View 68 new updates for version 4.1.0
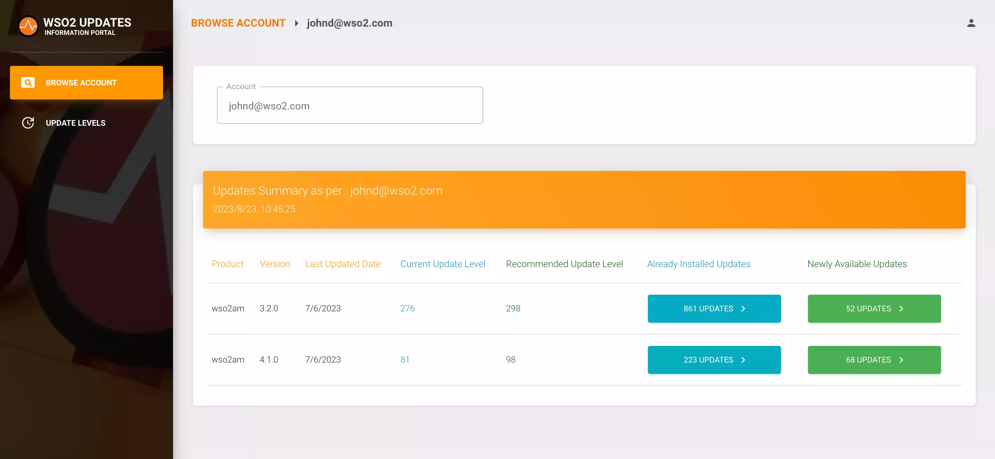The image size is (995, 459). 868,360
